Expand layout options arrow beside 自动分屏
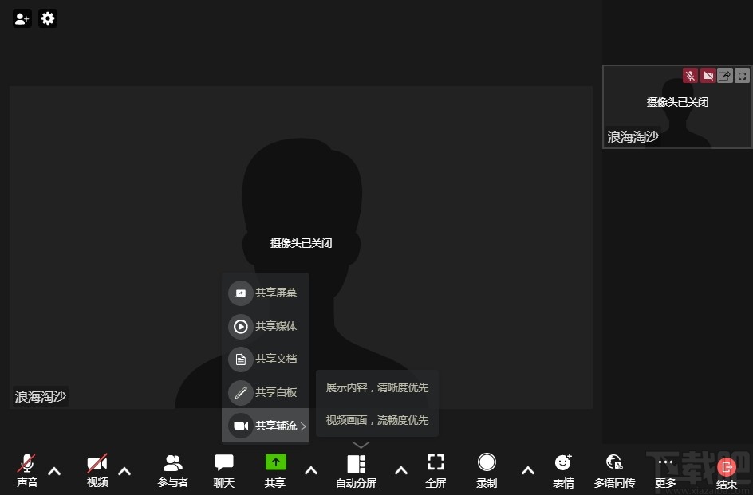The image size is (753, 495). 401,470
